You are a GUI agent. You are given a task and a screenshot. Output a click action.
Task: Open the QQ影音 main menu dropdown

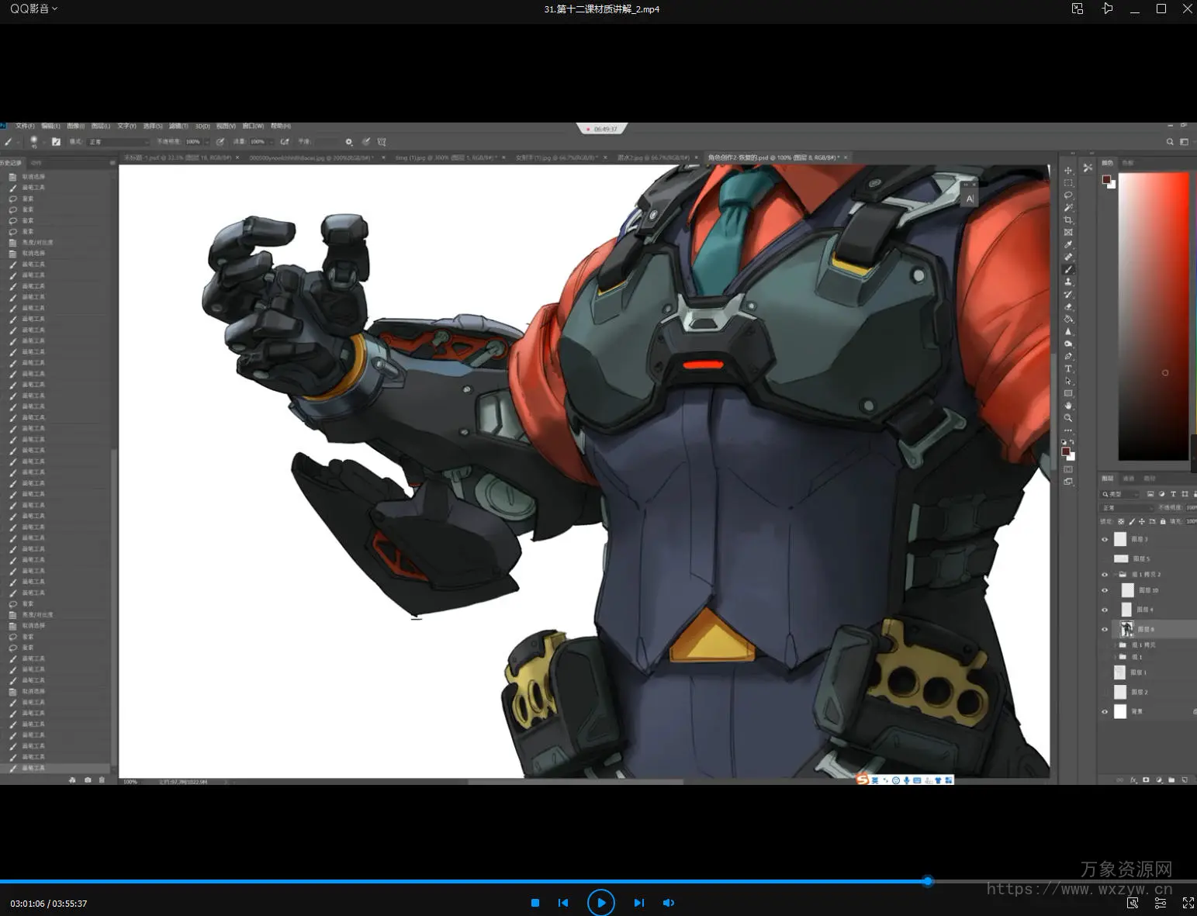[x=33, y=9]
